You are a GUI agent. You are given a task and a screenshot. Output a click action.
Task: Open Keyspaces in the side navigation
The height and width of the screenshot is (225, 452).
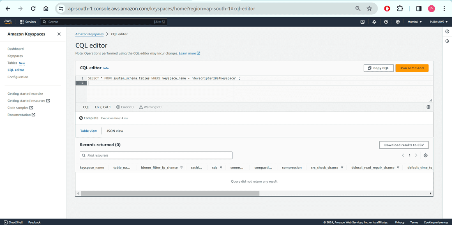(15, 56)
